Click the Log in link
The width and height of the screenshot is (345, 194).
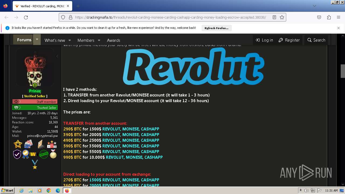(x=264, y=40)
